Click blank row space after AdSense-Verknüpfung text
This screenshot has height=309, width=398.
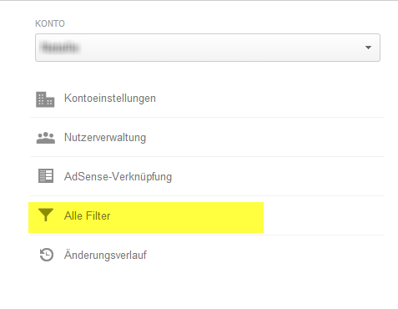[278, 177]
